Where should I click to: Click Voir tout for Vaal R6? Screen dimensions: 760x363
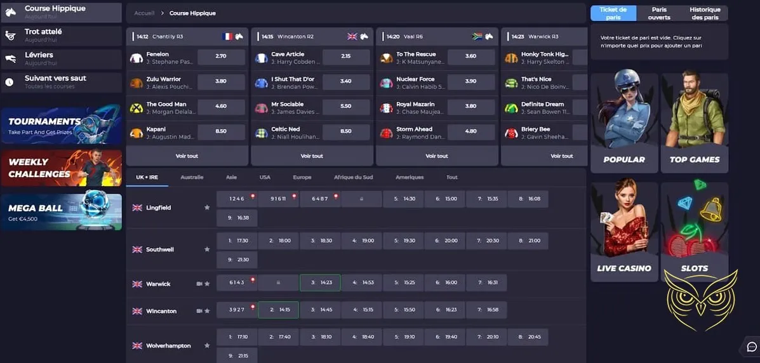pos(437,156)
